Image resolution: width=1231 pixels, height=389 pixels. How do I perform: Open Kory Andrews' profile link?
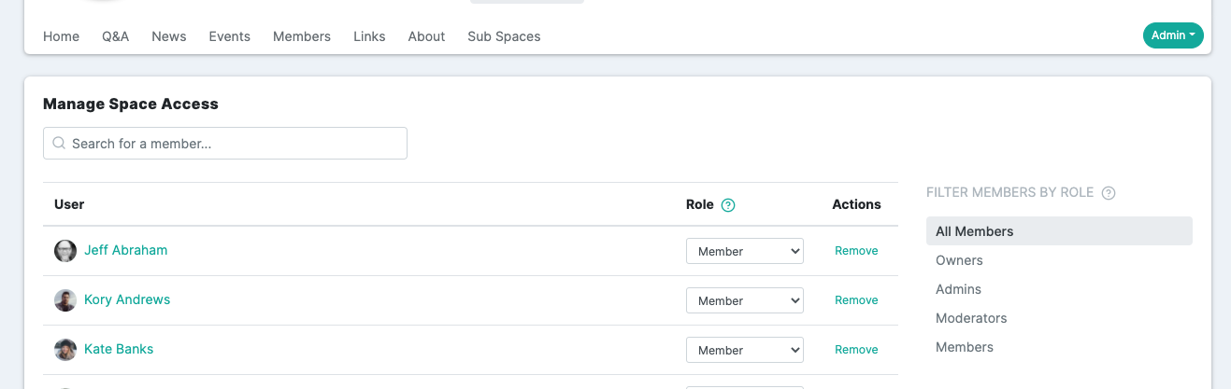(127, 299)
